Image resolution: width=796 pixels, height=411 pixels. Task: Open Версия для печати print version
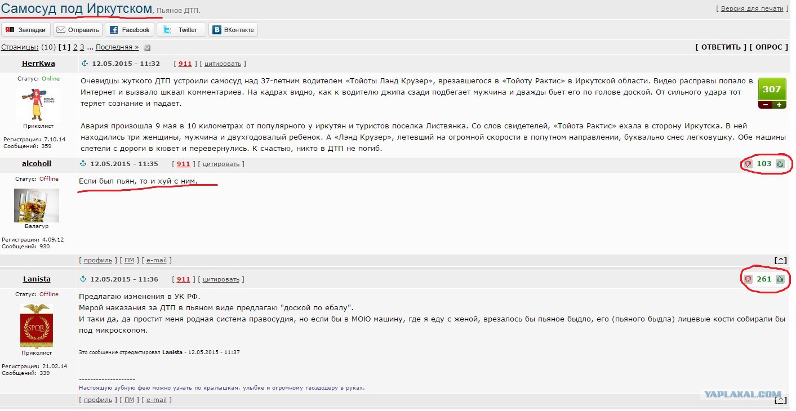(752, 8)
